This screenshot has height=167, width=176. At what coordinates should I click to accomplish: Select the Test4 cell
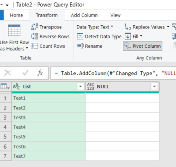click(49, 127)
